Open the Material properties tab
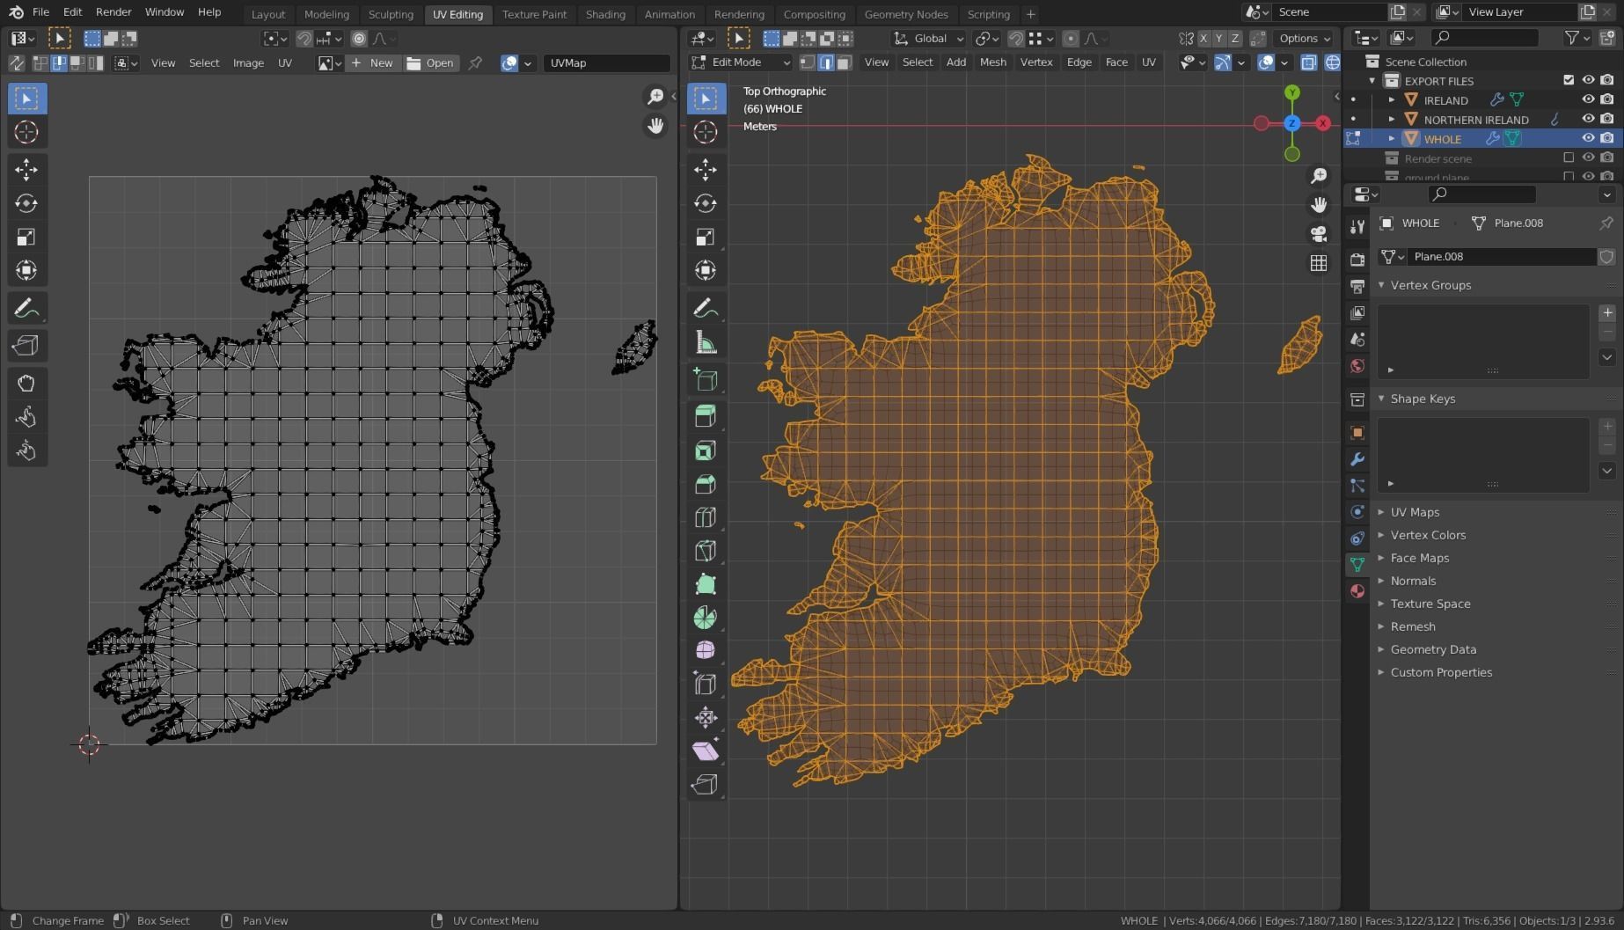The image size is (1624, 930). tap(1357, 590)
